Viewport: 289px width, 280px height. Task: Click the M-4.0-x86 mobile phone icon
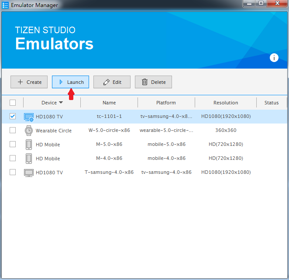tap(28, 159)
